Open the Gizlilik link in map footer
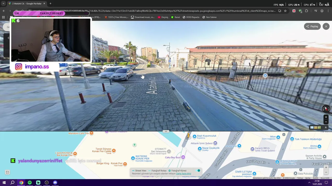 [315, 178]
